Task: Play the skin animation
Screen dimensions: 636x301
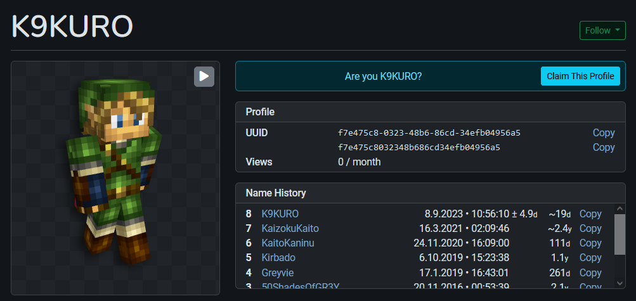Action: click(204, 77)
